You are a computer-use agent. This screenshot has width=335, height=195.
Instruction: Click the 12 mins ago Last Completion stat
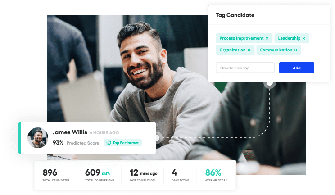tap(143, 175)
